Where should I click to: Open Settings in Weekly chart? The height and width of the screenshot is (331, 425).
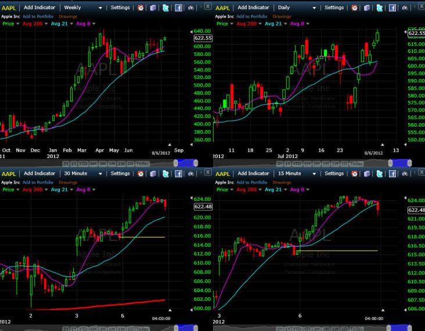click(x=120, y=8)
